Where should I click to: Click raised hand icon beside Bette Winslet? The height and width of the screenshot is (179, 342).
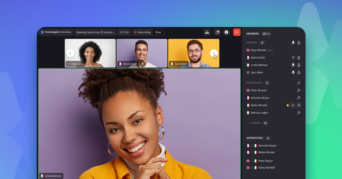[x=288, y=105]
